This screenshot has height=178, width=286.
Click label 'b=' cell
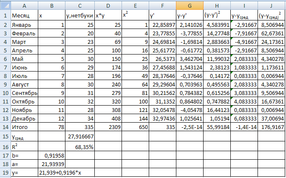coord(25,155)
